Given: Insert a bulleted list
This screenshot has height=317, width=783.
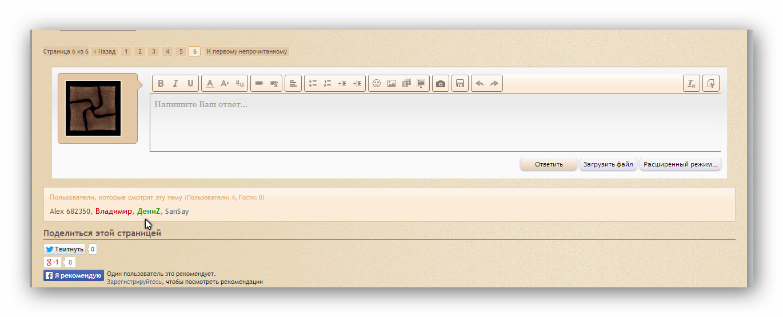Looking at the screenshot, I should pyautogui.click(x=313, y=83).
